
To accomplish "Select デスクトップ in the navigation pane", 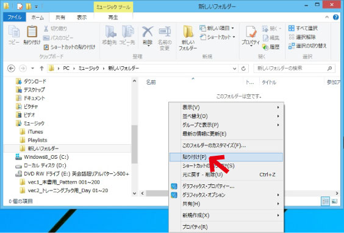I will 30,89.
